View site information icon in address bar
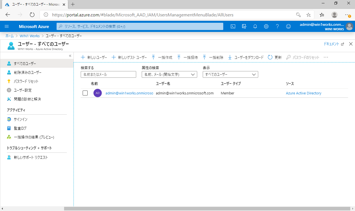This screenshot has width=355, height=211. coord(46,15)
